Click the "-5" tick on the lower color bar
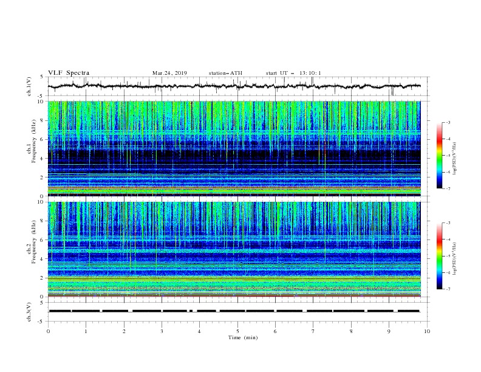Screen dimensions: 481x372 click(x=448, y=256)
